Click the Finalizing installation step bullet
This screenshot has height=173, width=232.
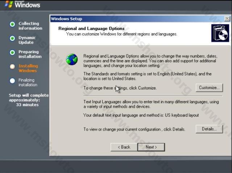[x=12, y=81]
